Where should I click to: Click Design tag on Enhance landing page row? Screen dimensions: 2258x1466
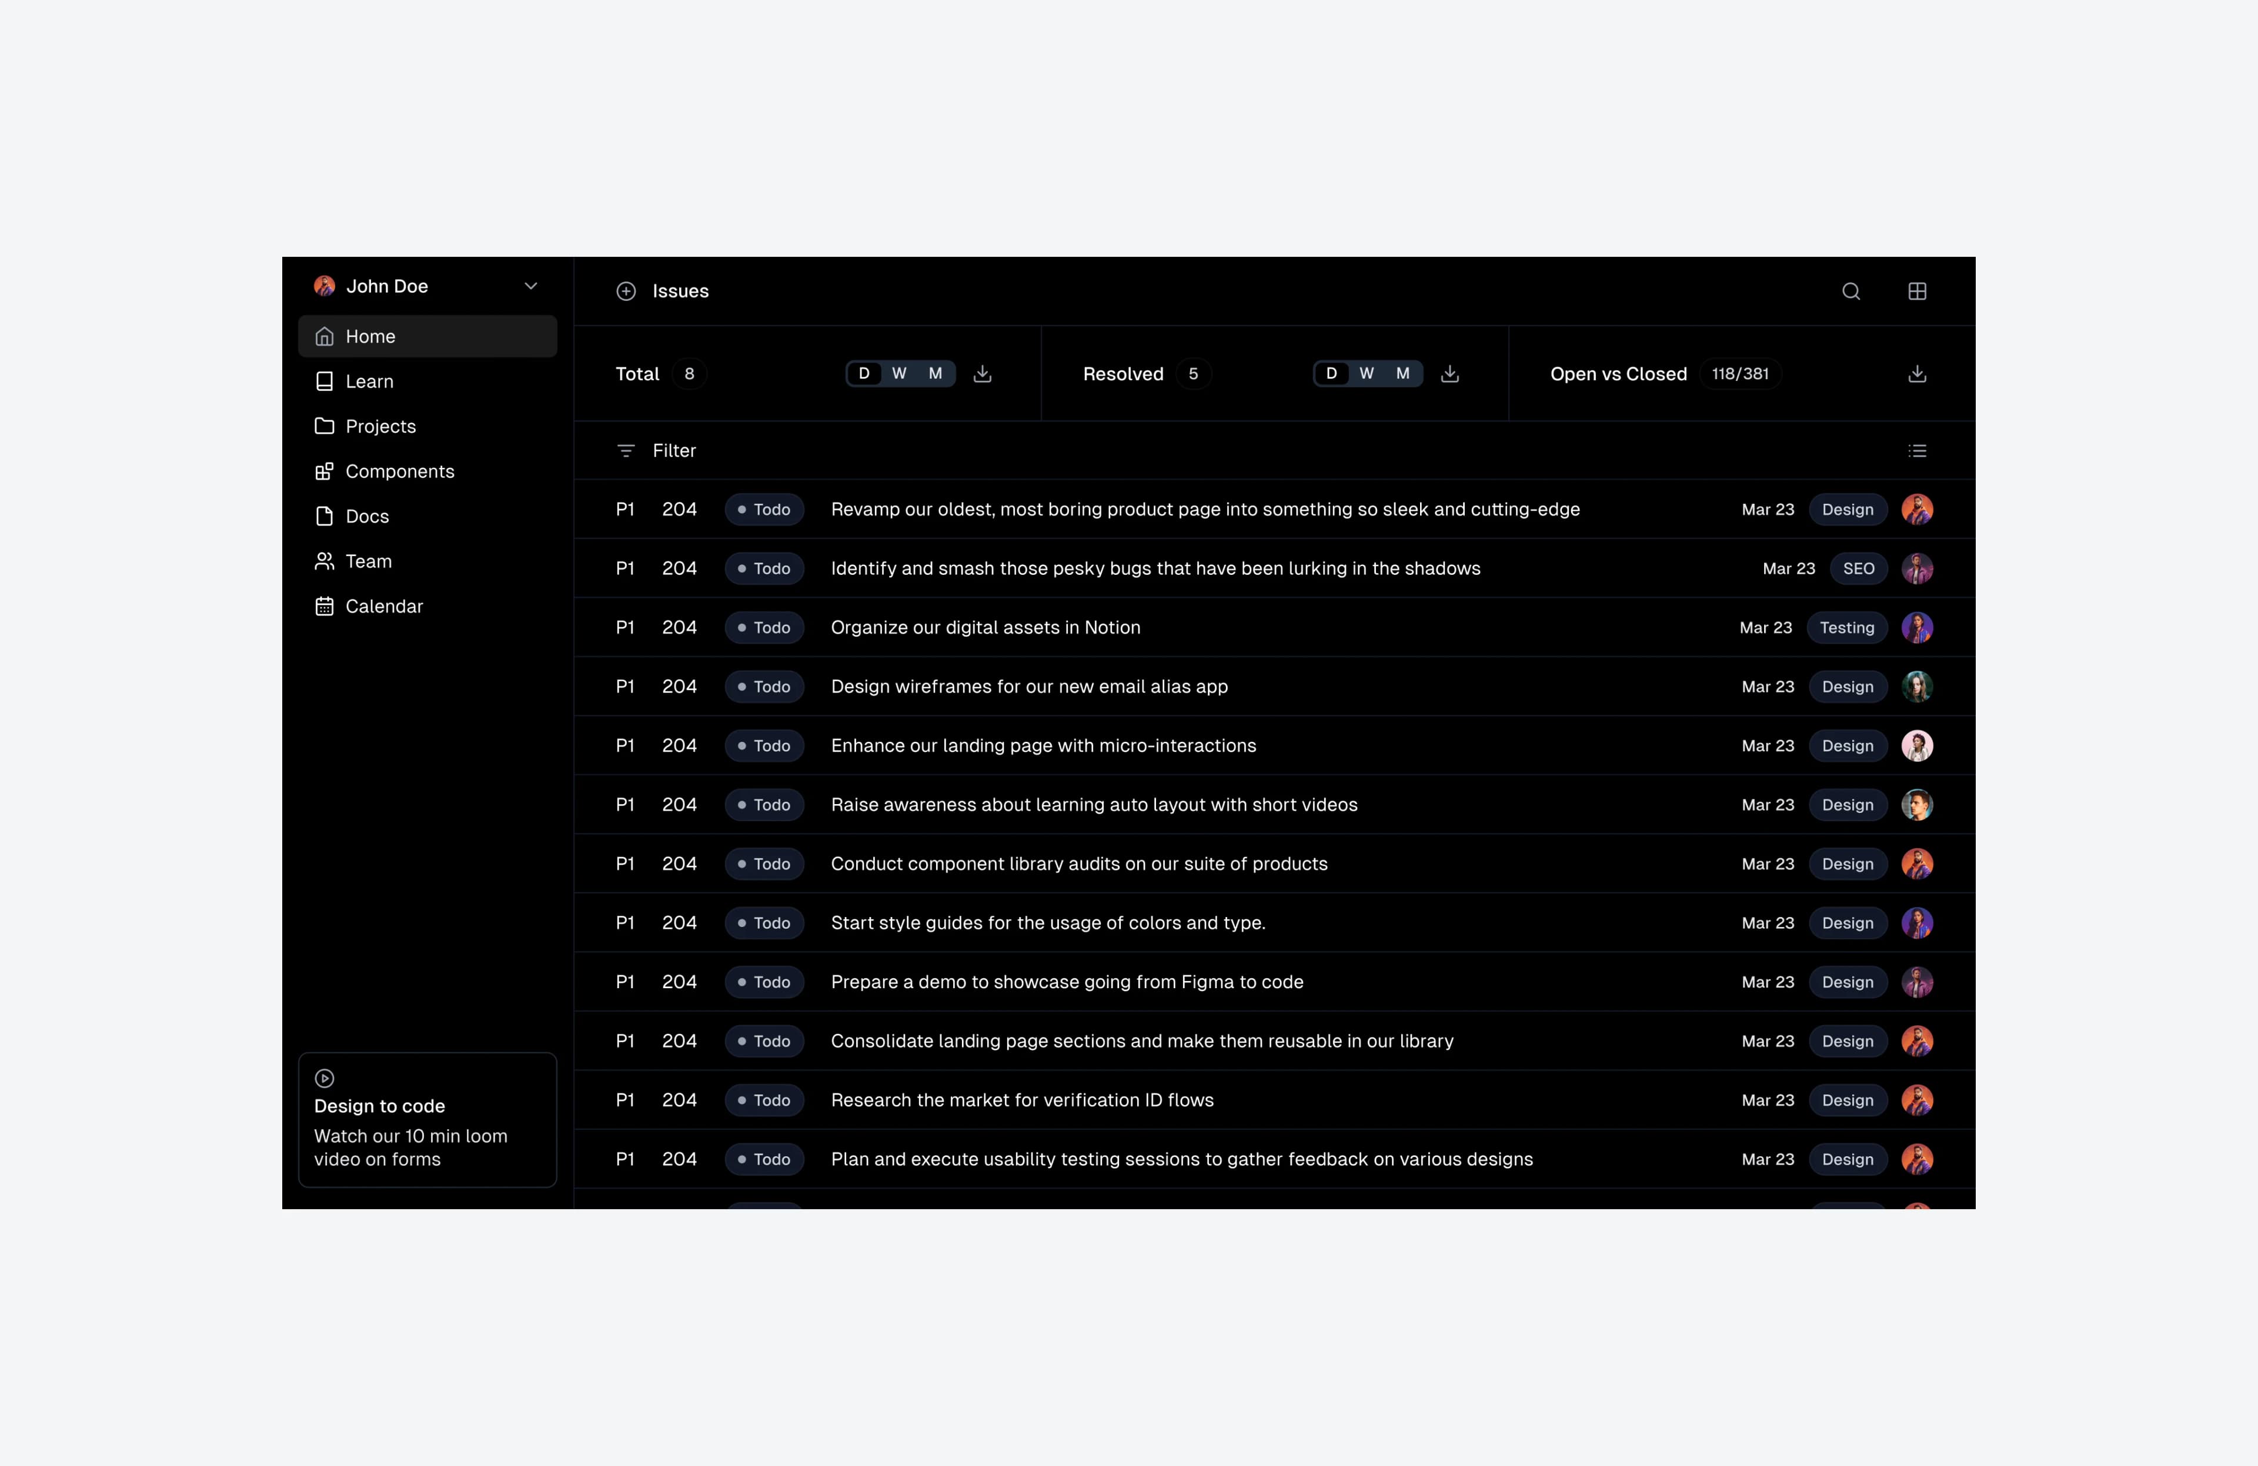(1848, 745)
